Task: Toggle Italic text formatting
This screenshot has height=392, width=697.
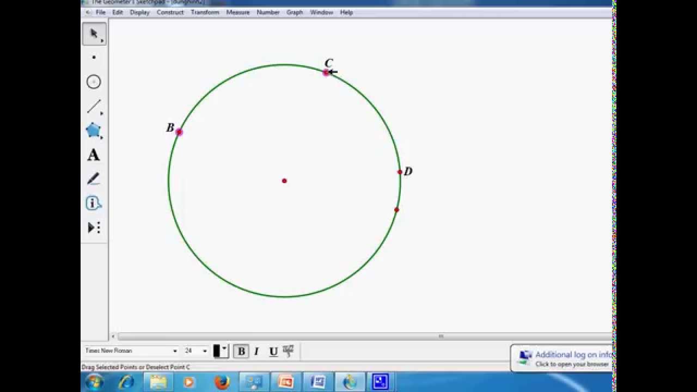Action: click(x=256, y=351)
